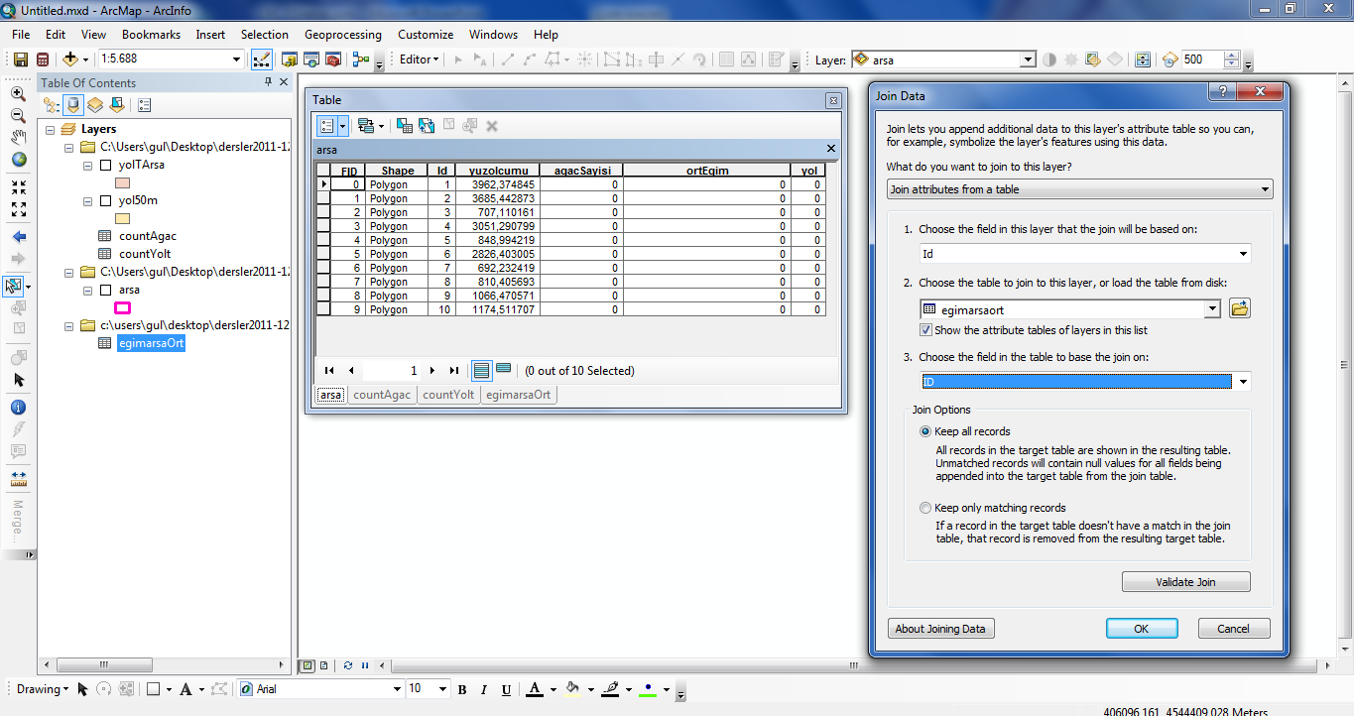Image resolution: width=1354 pixels, height=716 pixels.
Task: Select the Select Elements arrow tool
Action: pyautogui.click(x=18, y=380)
